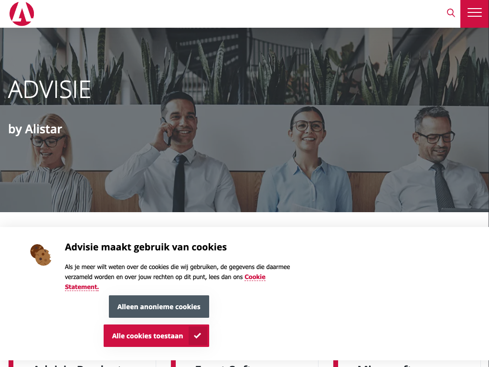Screen dimensions: 489x367
Task: Open the Exact Software card heading
Action: (x=223, y=365)
